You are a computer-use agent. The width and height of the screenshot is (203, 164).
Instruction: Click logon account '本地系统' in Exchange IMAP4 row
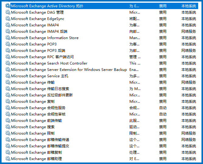tap(189, 25)
